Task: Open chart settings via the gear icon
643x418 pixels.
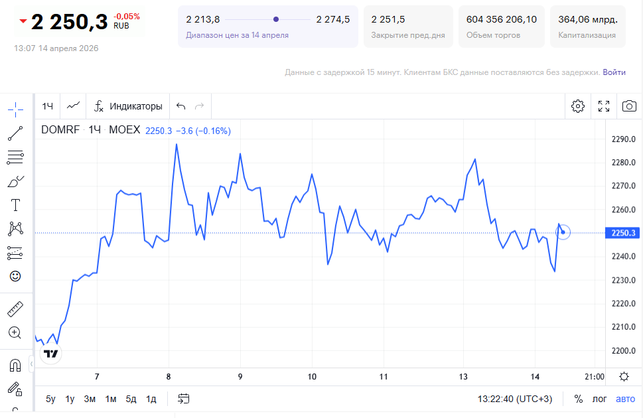Action: pyautogui.click(x=577, y=105)
